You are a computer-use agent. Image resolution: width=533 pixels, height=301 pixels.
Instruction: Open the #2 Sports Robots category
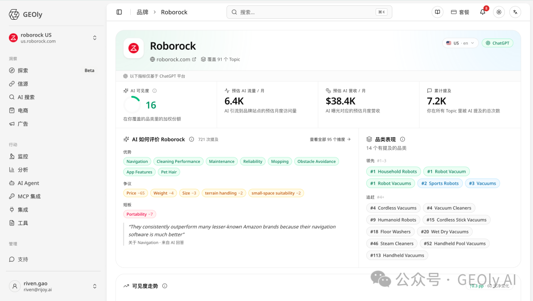click(440, 184)
